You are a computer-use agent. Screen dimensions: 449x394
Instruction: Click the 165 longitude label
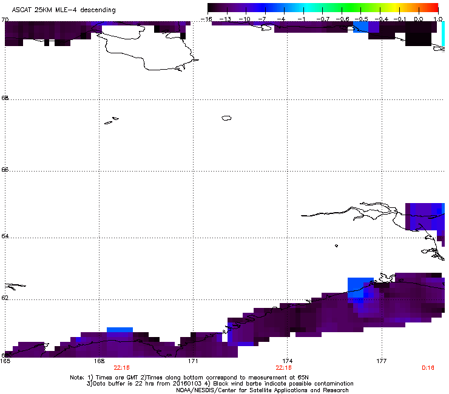pos(5,361)
